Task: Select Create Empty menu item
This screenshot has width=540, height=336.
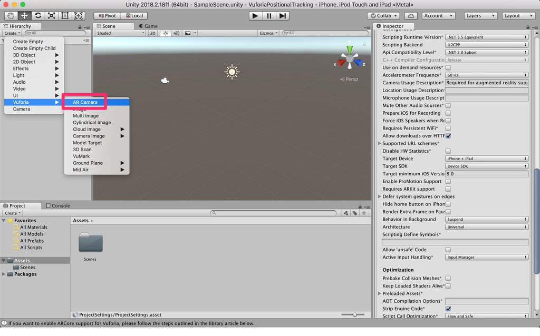Action: (34, 42)
